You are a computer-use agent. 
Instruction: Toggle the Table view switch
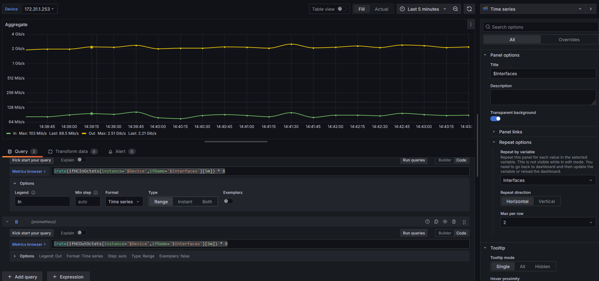[x=342, y=9]
